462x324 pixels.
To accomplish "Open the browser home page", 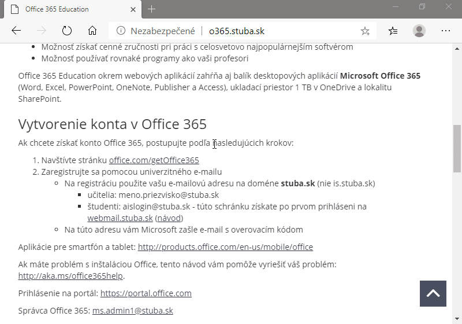I will pos(92,31).
